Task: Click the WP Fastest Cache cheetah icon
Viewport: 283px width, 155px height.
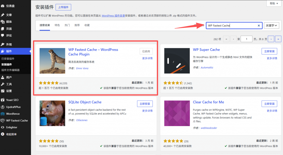Action: click(x=2, y=121)
